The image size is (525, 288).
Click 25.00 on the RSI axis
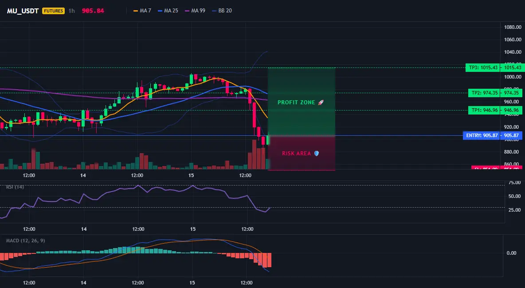514,210
